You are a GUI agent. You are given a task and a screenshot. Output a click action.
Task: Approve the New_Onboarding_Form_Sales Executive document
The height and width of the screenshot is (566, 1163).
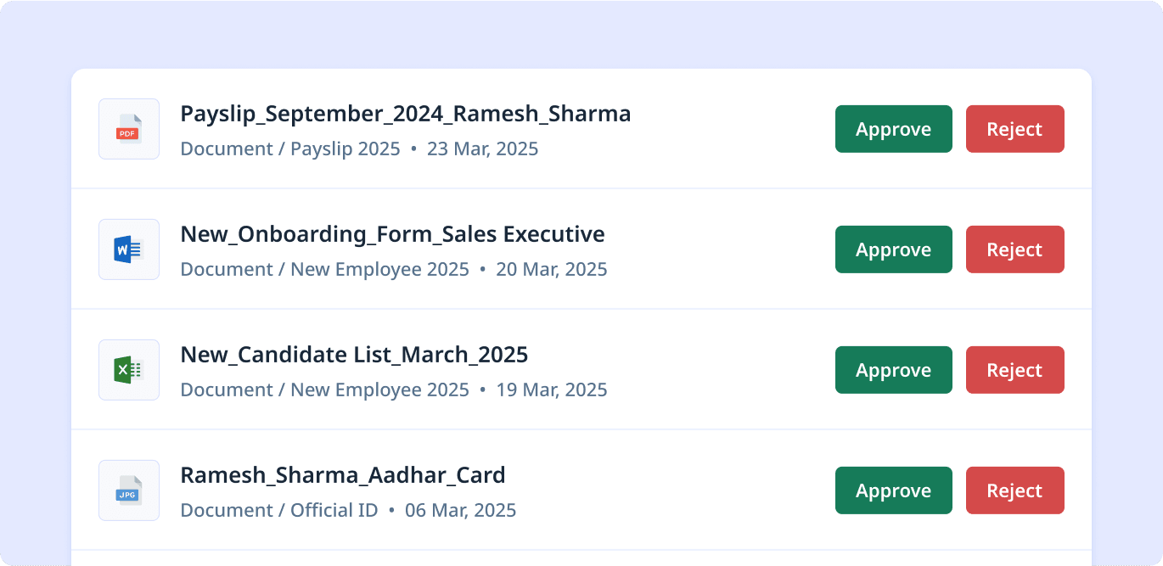tap(894, 249)
